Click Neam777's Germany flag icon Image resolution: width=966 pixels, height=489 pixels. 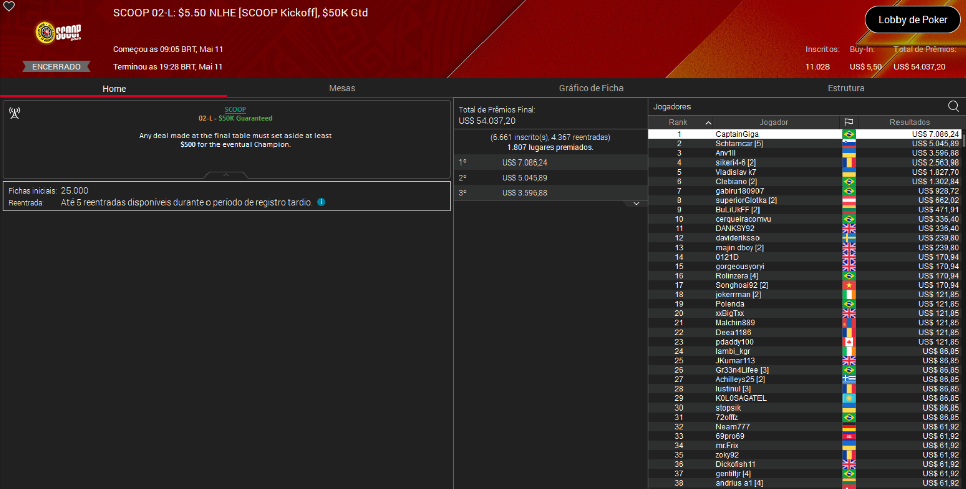tap(849, 427)
